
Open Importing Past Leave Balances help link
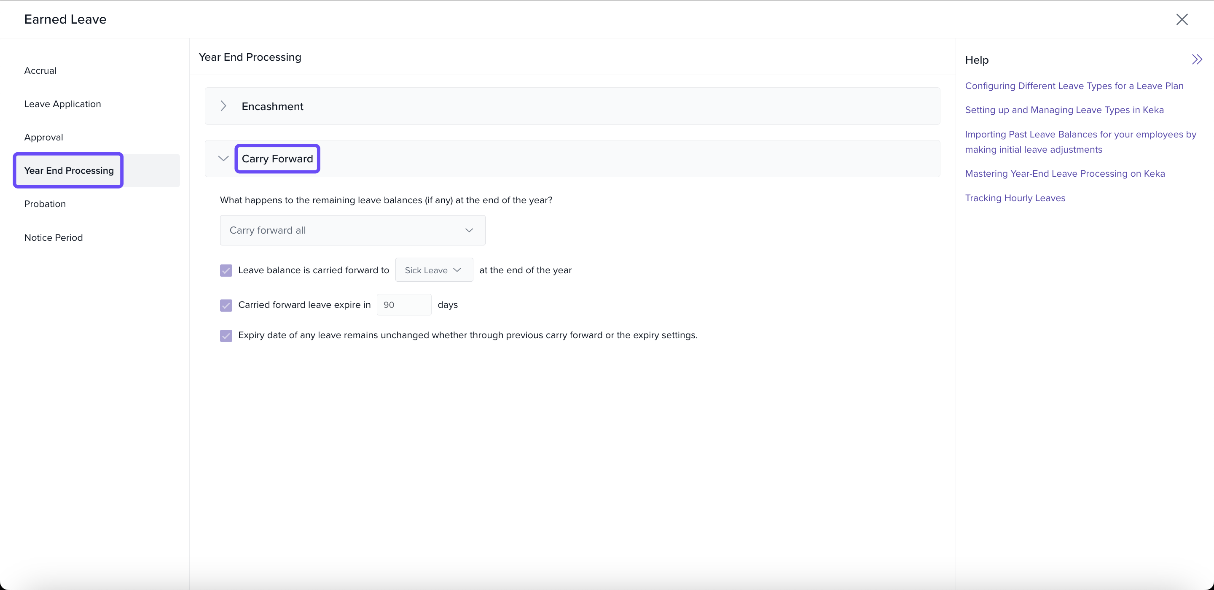tap(1080, 135)
